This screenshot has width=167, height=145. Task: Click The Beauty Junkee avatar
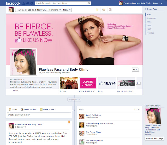[82, 142]
